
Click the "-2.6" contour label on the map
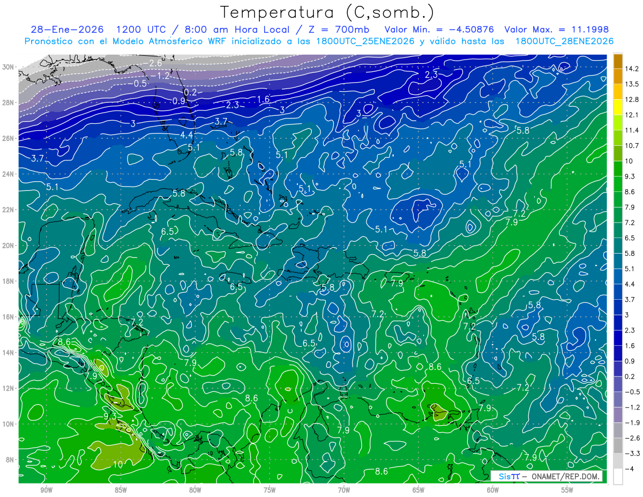coord(153,63)
